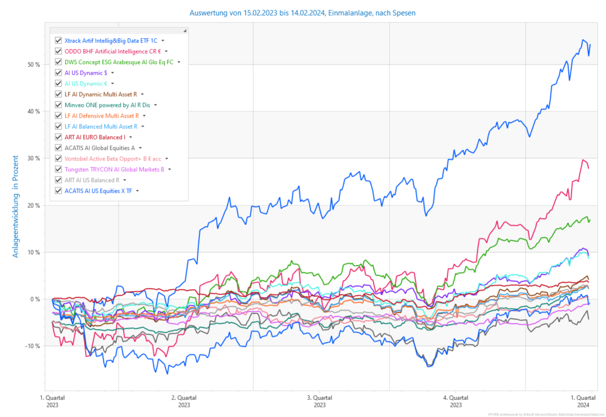
Task: Click the LF AI Defensive Multi Asset R label
Action: tap(102, 116)
